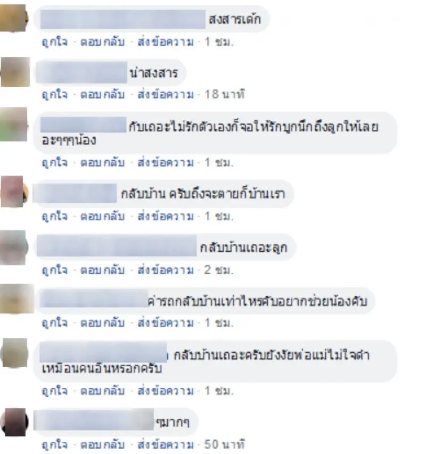The image size is (426, 454).
Task: Click the avatar beside the 'น่าสงสาร' comment
Action: [15, 72]
